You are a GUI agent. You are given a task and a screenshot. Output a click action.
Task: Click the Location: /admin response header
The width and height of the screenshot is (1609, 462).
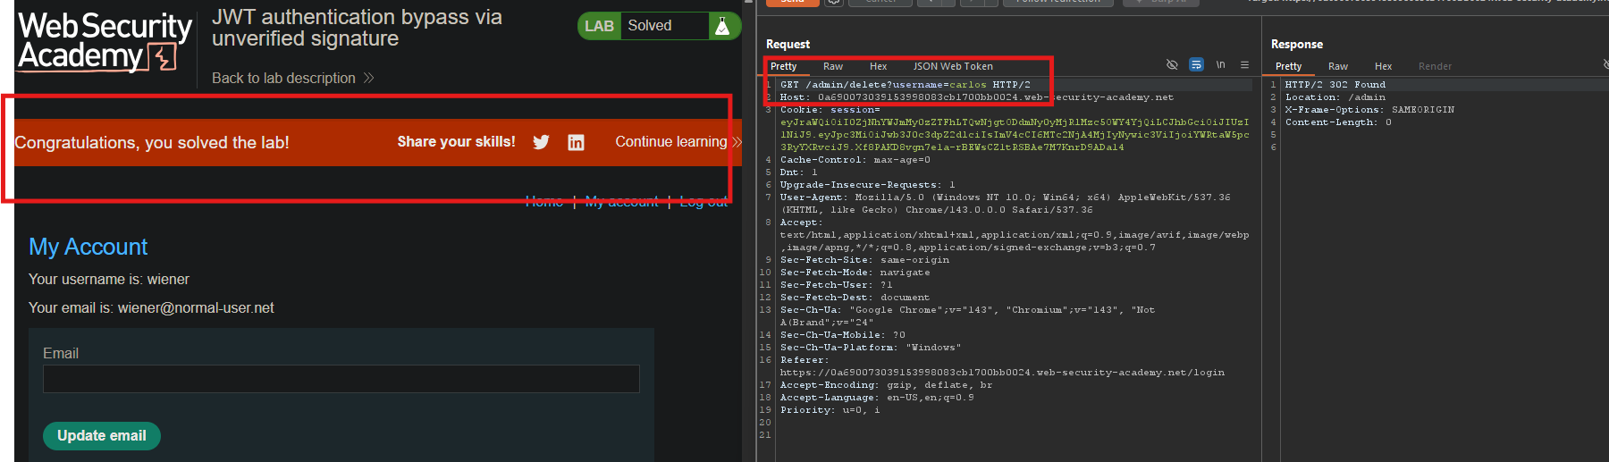[x=1335, y=97]
